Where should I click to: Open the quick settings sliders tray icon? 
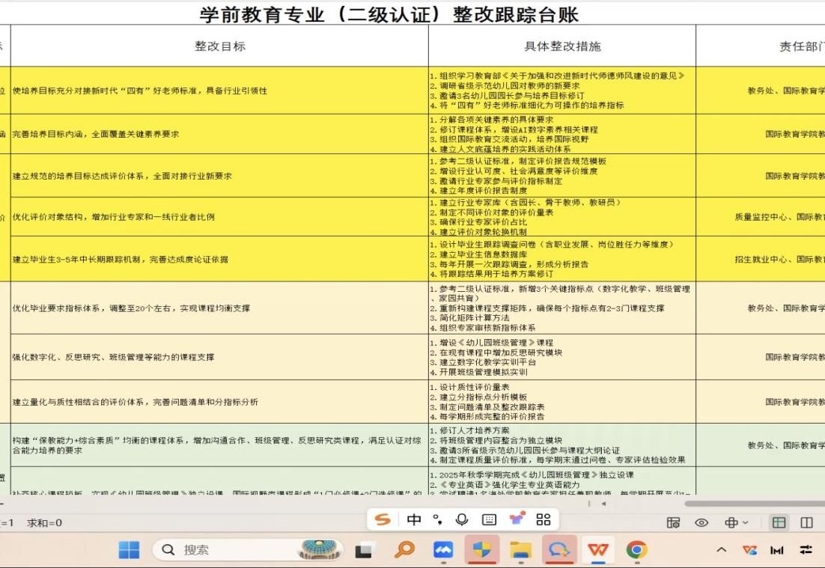click(806, 550)
